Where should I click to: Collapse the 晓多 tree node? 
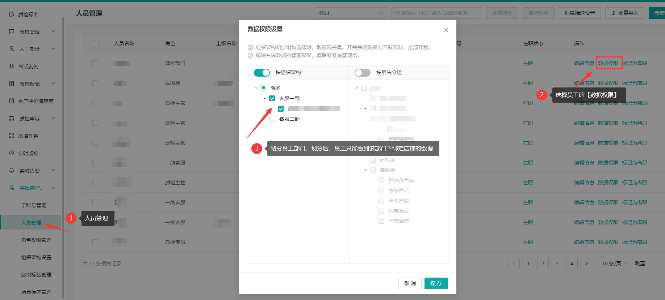coord(256,88)
